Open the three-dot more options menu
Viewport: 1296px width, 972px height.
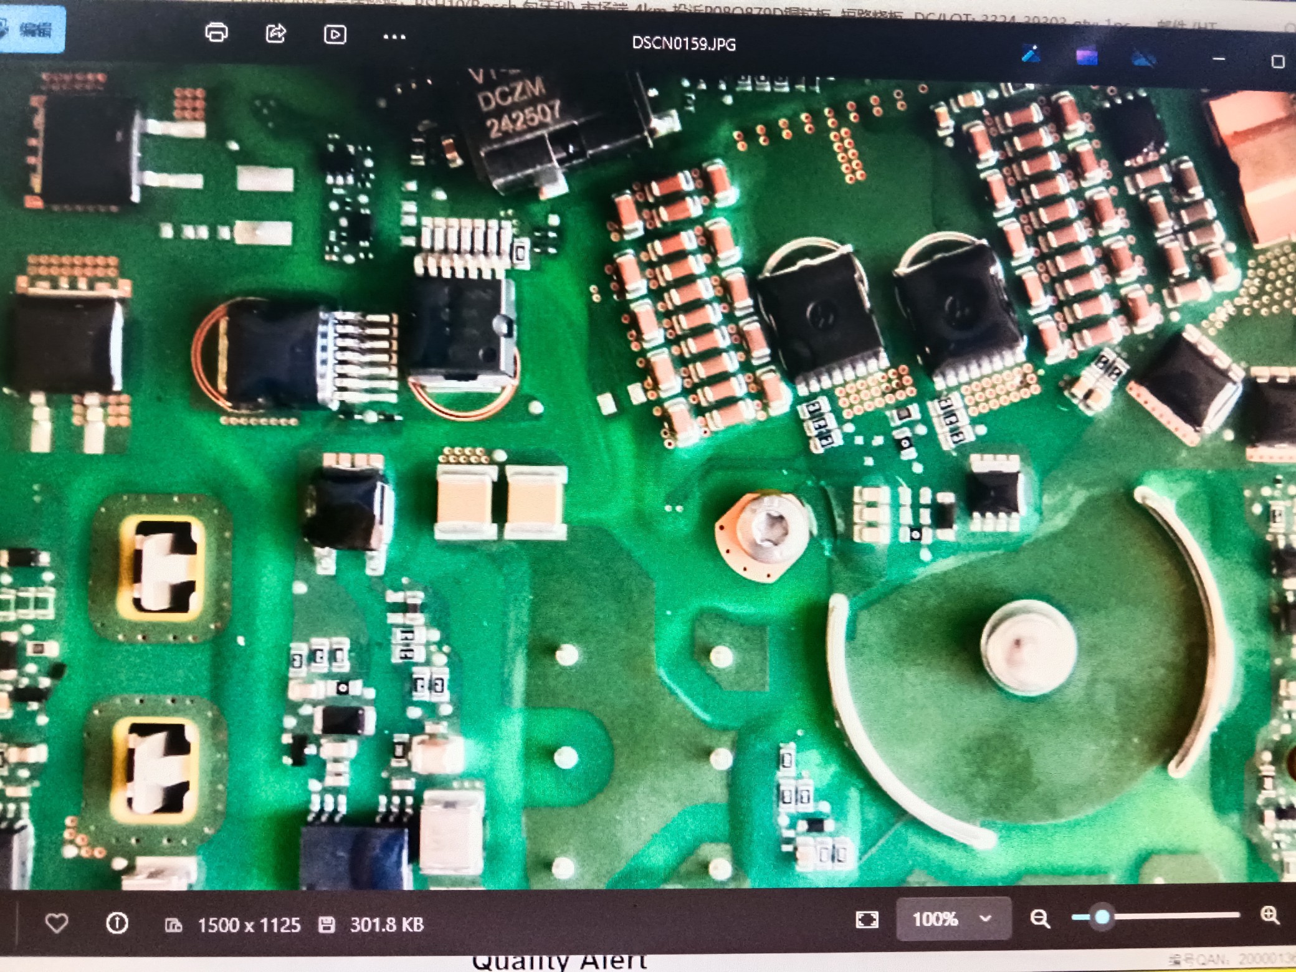point(394,37)
